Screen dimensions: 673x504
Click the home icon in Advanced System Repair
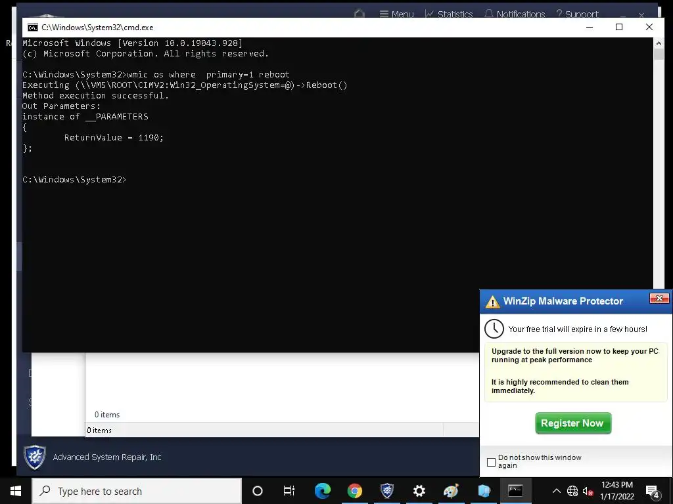[x=360, y=14]
